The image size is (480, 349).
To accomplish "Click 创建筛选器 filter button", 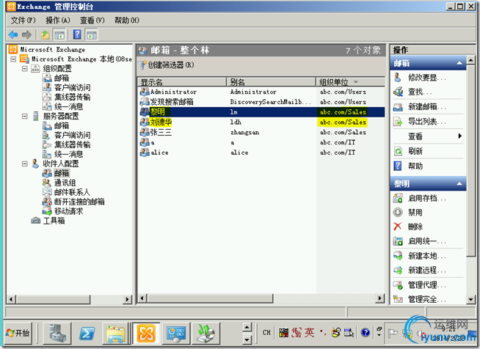I will click(166, 65).
